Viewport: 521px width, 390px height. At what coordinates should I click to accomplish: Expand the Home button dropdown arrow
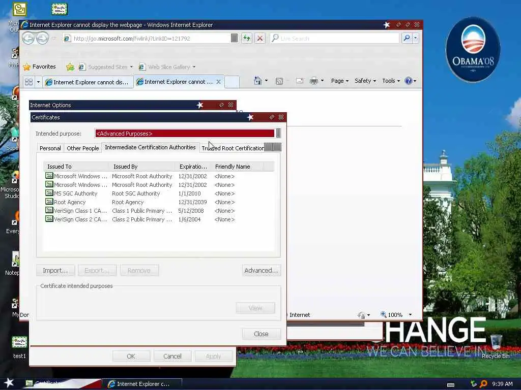pyautogui.click(x=266, y=81)
